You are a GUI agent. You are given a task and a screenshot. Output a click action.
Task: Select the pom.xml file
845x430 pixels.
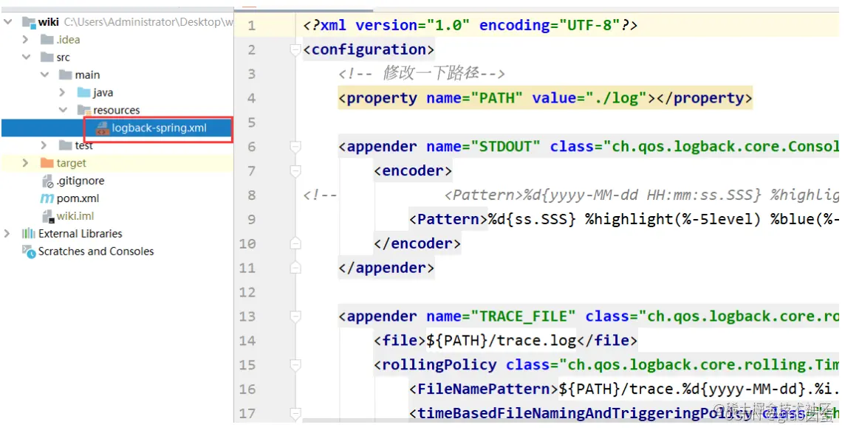pyautogui.click(x=78, y=198)
